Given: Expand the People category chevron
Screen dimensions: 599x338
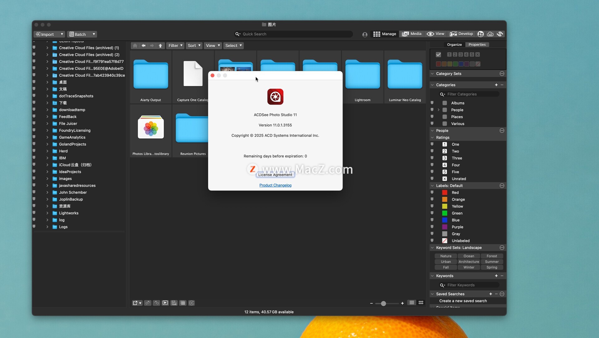Looking at the screenshot, I should click(x=439, y=110).
